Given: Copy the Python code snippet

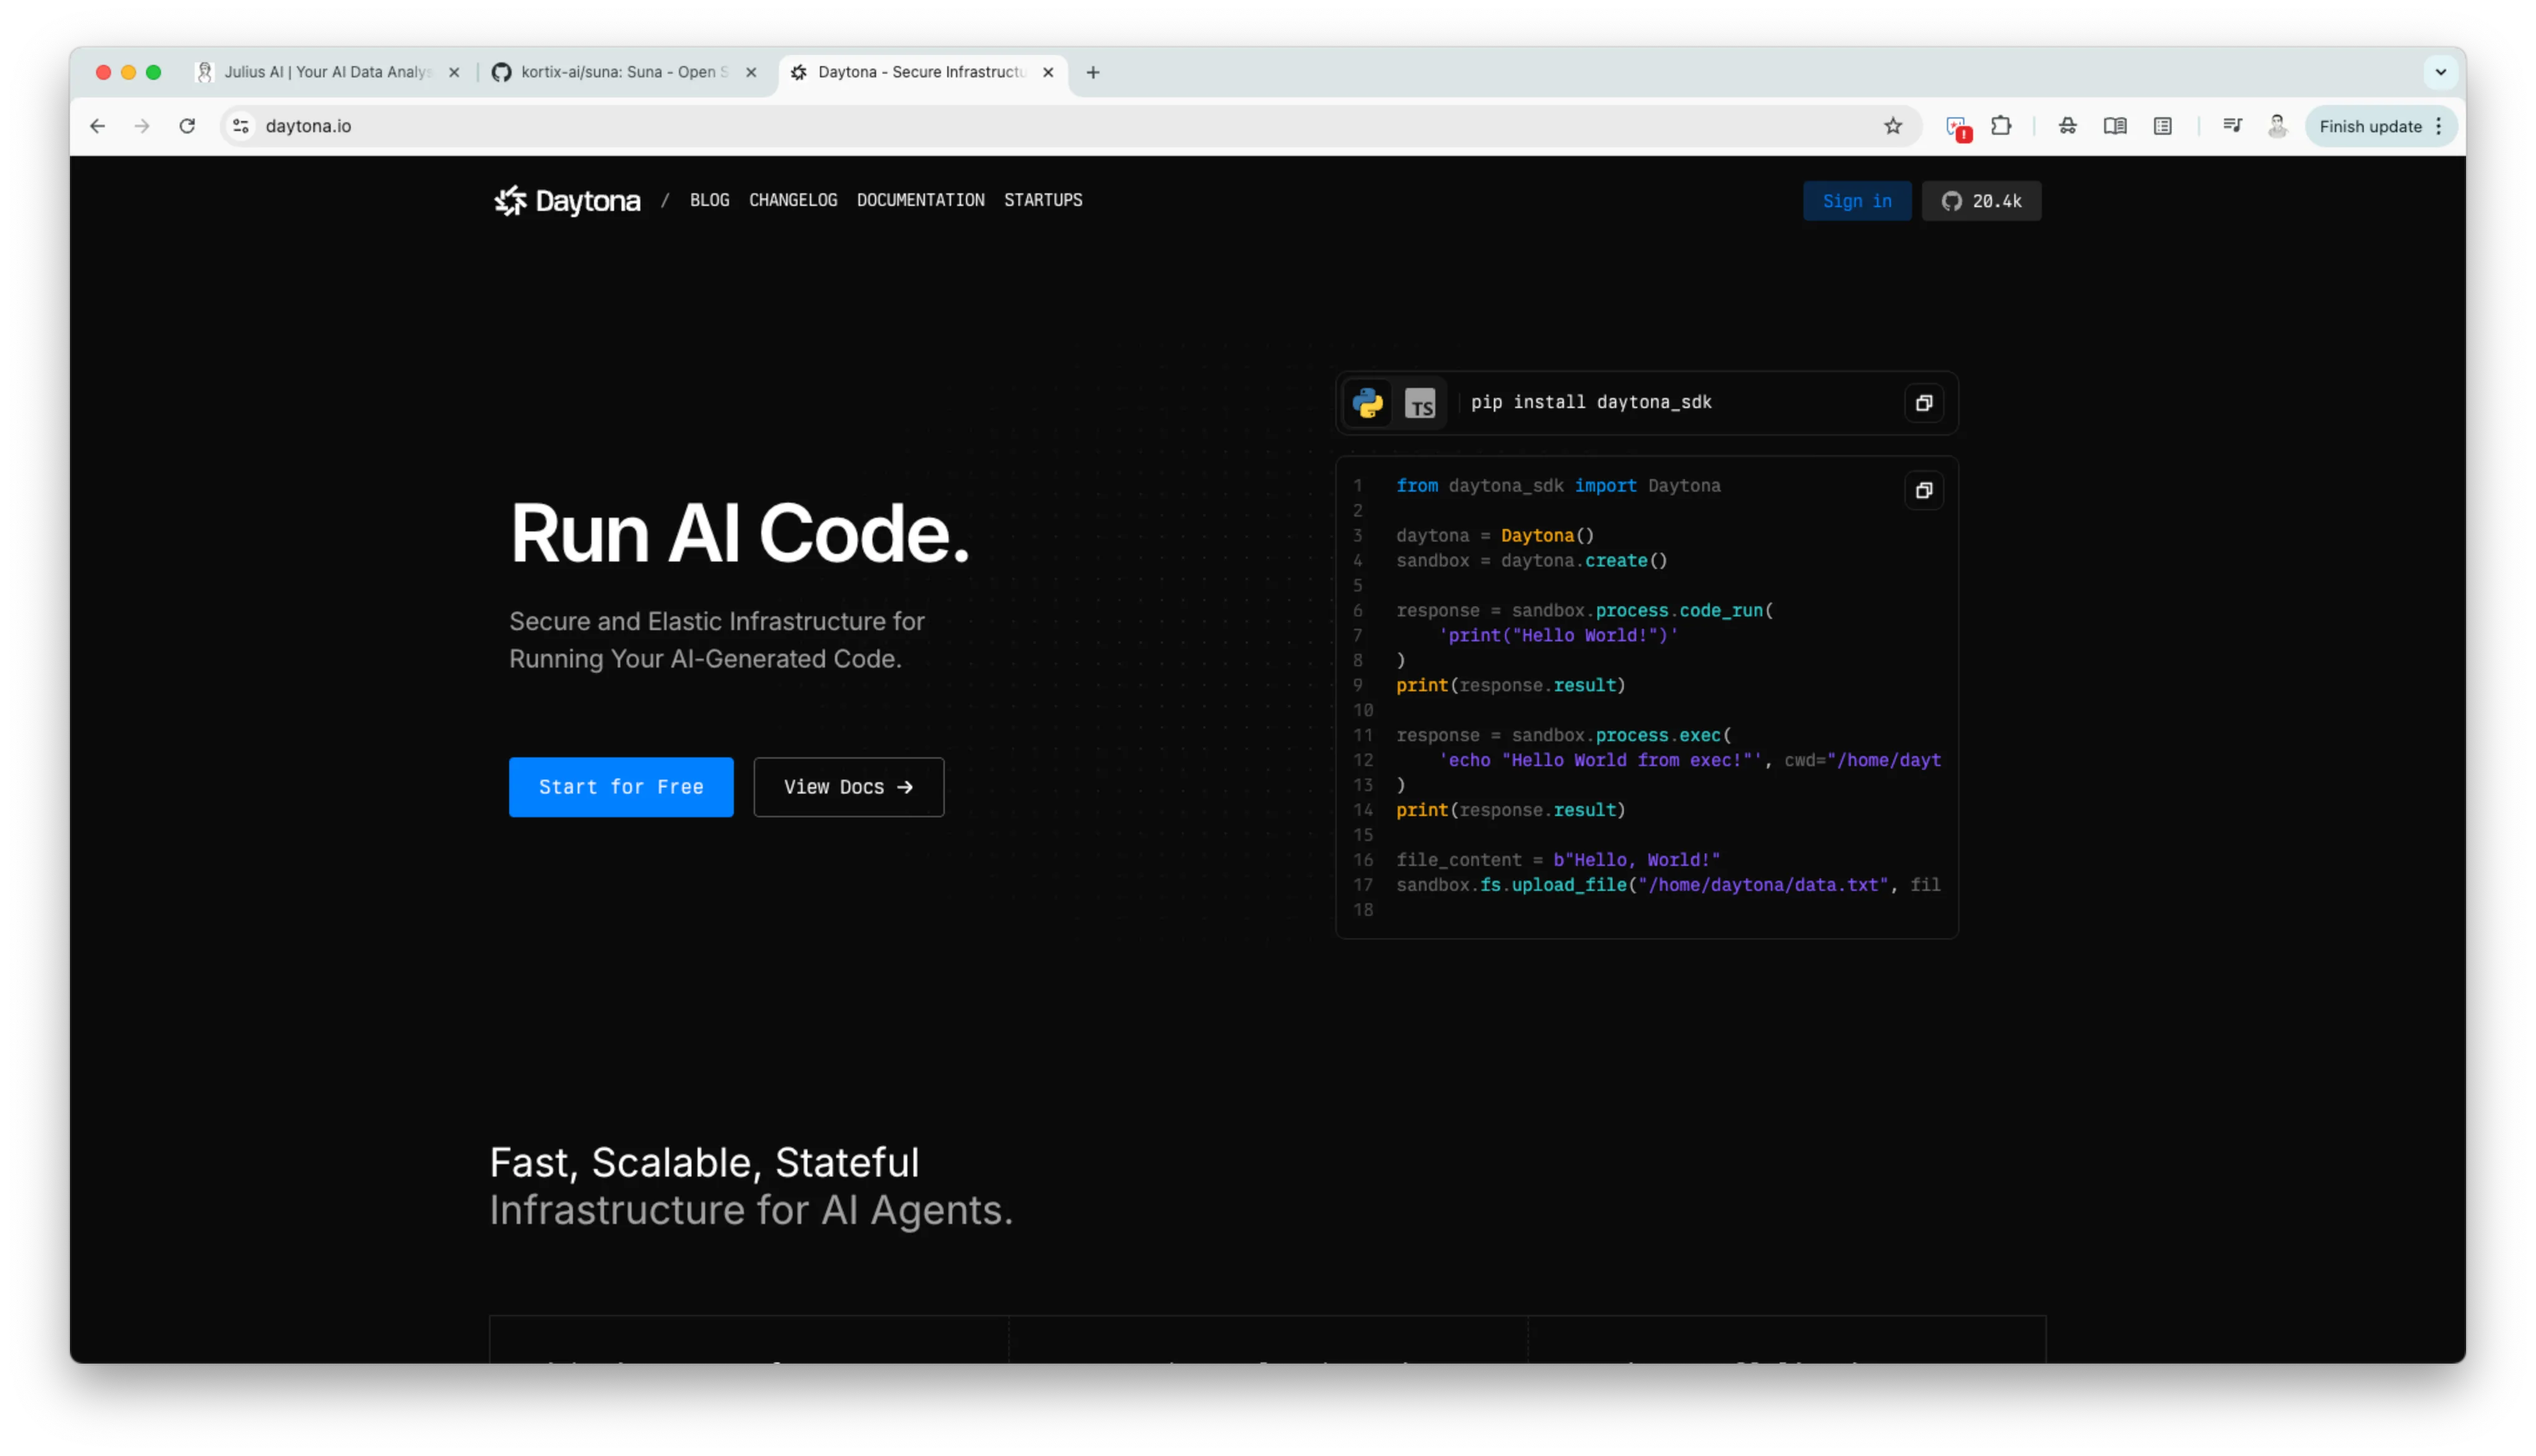Looking at the screenshot, I should tap(1923, 490).
